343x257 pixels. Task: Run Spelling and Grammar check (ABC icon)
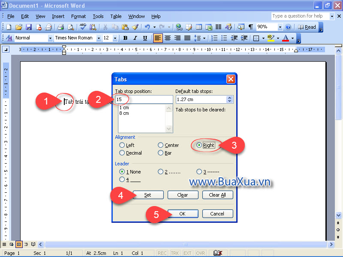[83, 27]
